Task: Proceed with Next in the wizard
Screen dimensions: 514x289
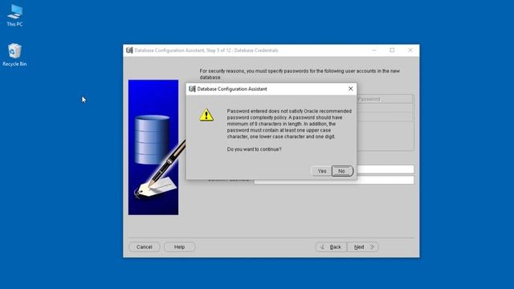Action: click(363, 246)
